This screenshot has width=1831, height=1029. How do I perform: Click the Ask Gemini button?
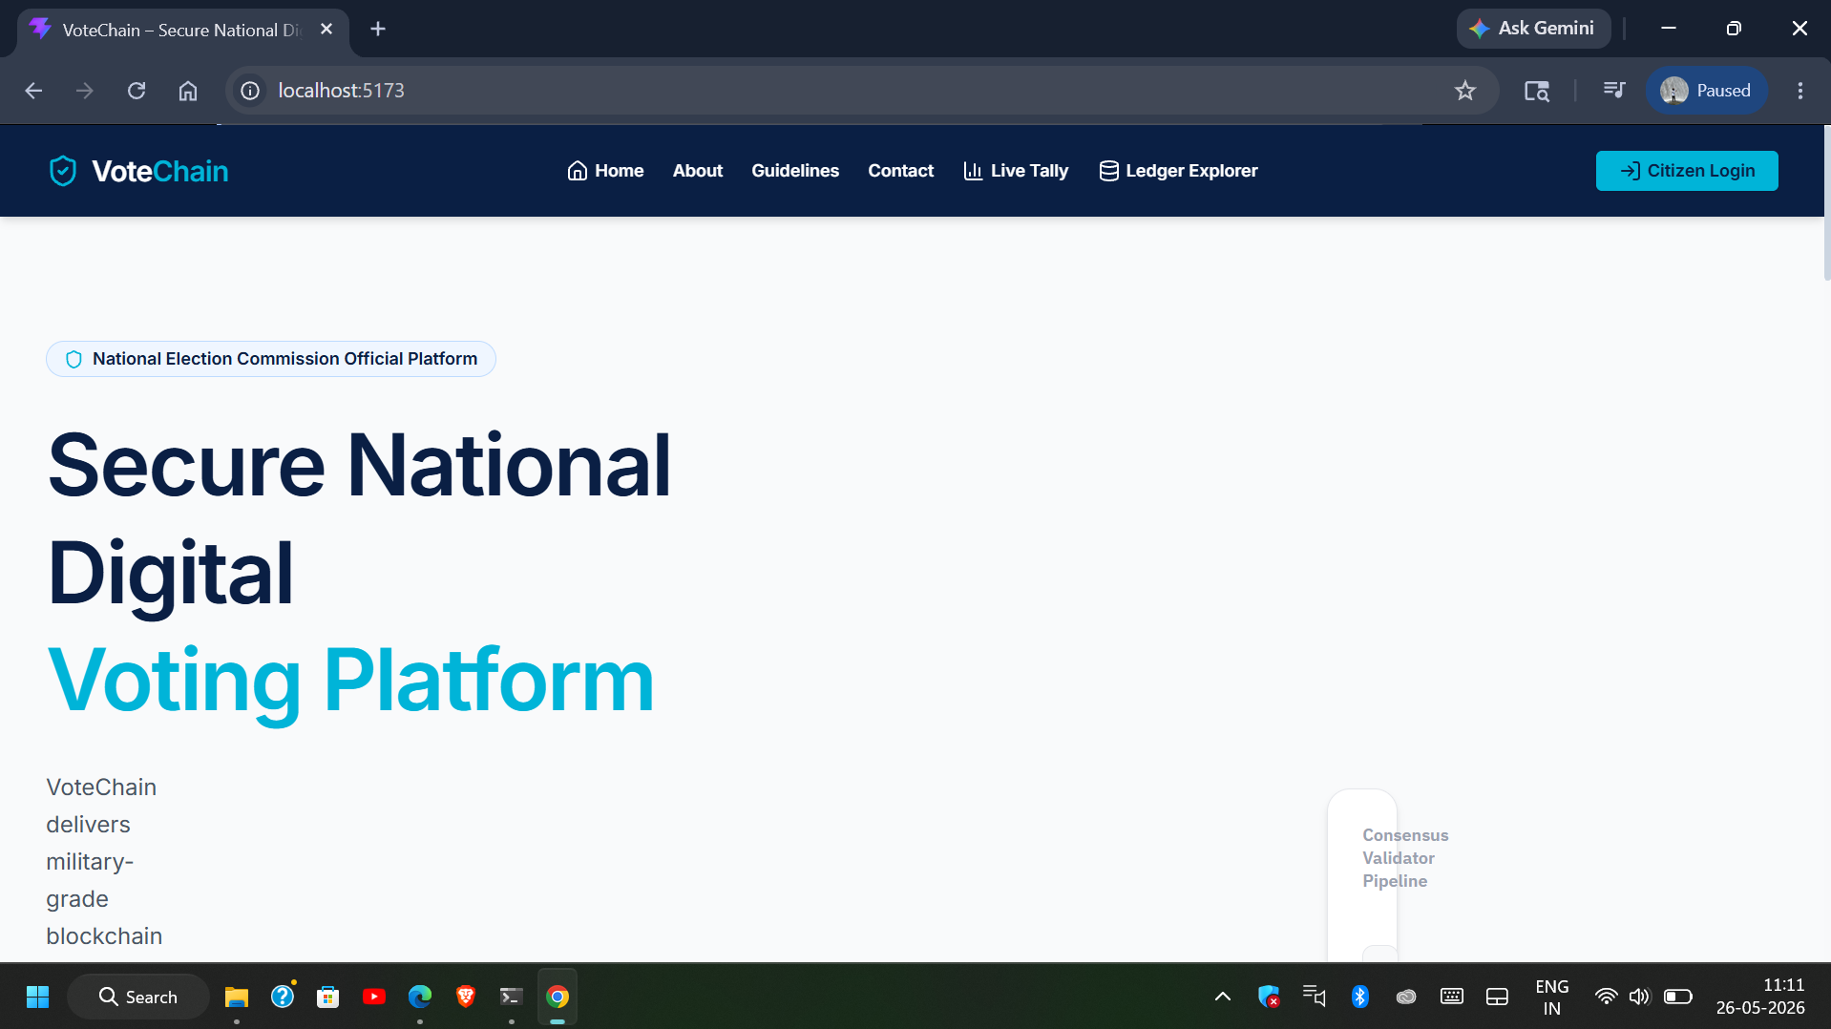1533,29
